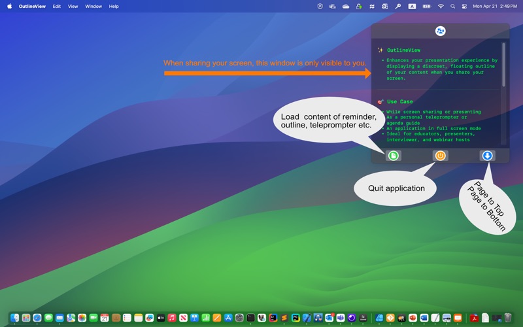Open Photos from the Dock

point(82,318)
